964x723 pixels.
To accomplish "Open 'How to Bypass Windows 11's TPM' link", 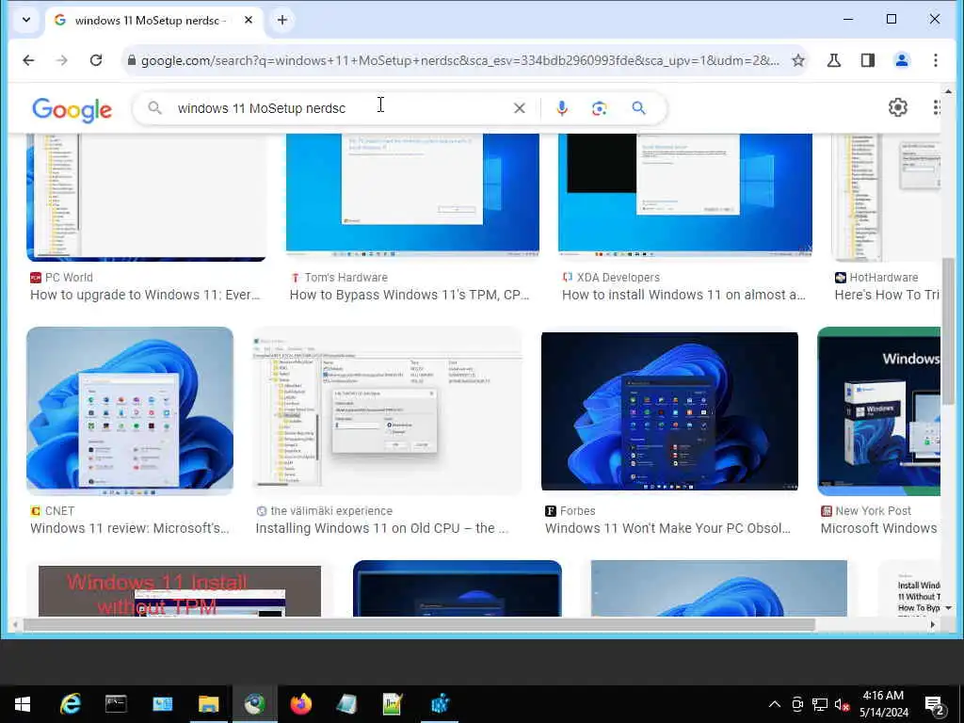I will coord(410,295).
